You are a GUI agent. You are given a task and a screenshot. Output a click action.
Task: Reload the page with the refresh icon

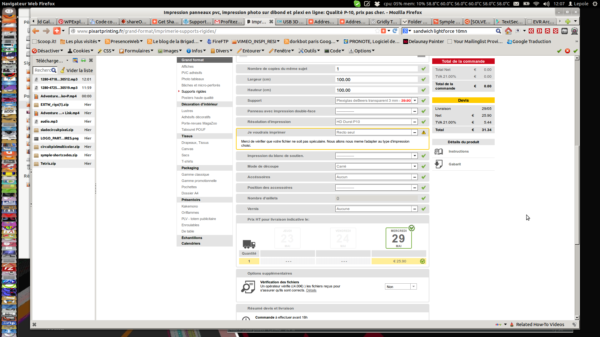(x=395, y=31)
